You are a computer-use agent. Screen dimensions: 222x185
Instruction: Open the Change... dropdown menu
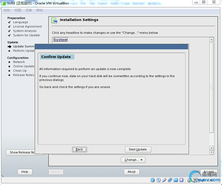[133, 160]
